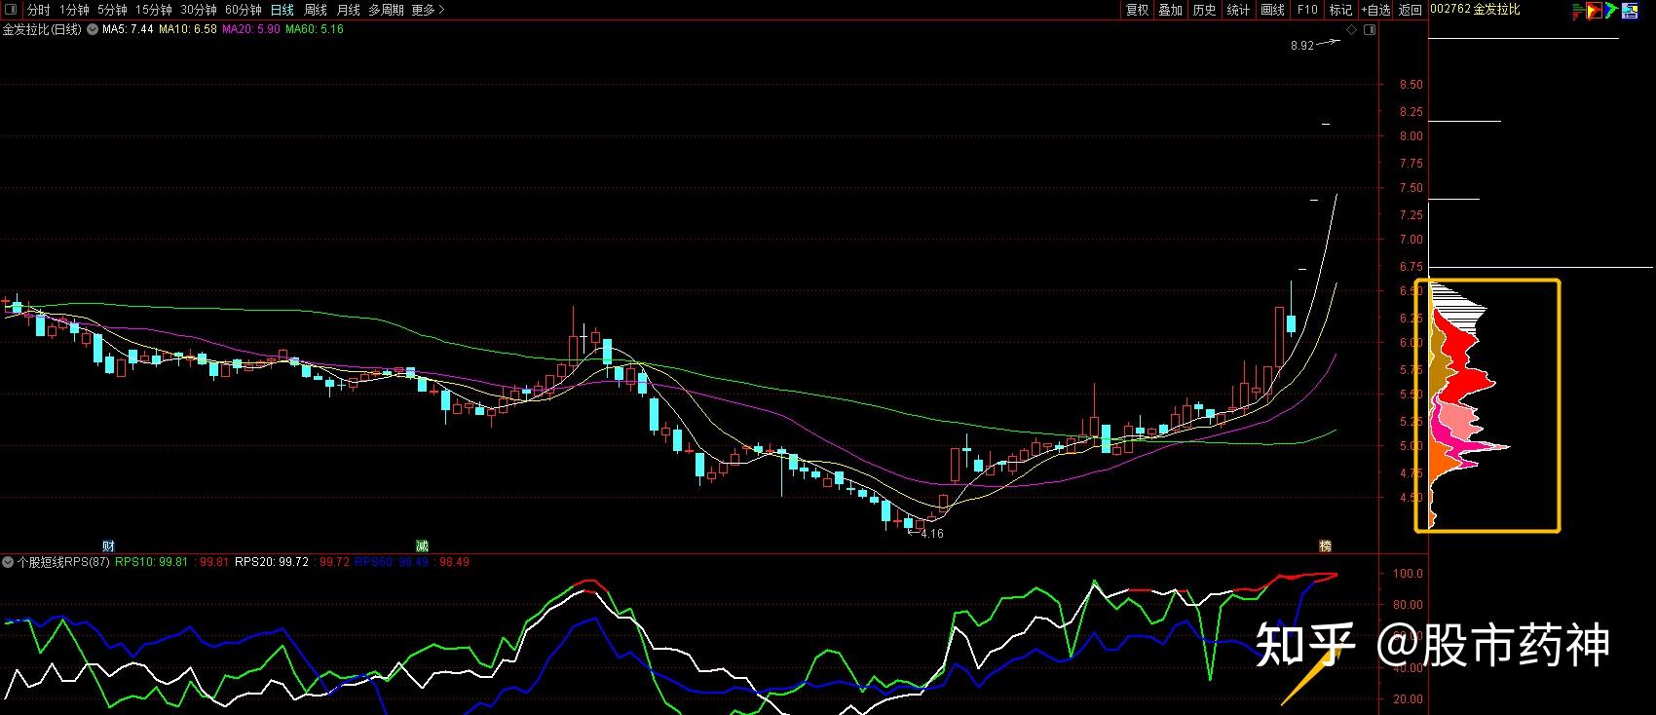Viewport: 1656px width, 715px height.
Task: Click the yellow-red flag icon
Action: pyautogui.click(x=1595, y=10)
